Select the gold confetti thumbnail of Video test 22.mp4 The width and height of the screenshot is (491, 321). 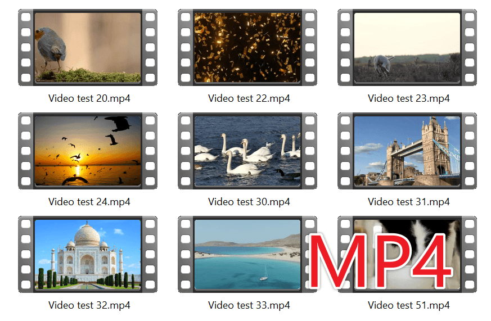click(x=247, y=48)
